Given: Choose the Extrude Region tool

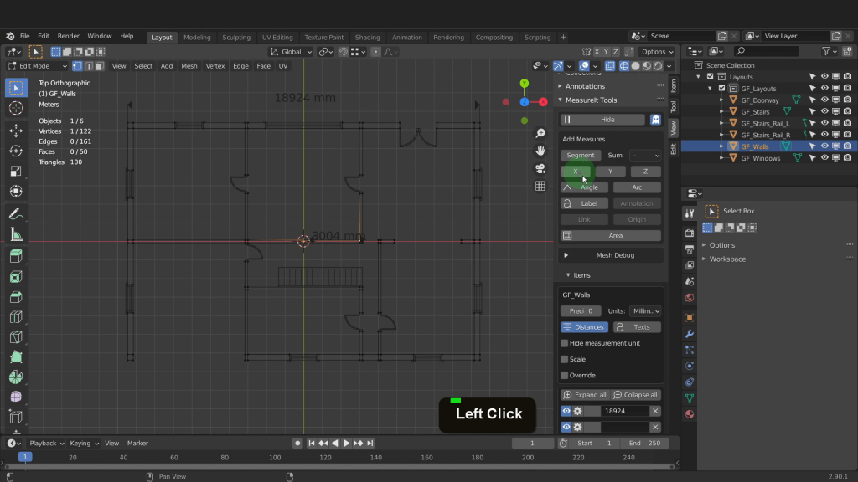Looking at the screenshot, I should (x=15, y=256).
